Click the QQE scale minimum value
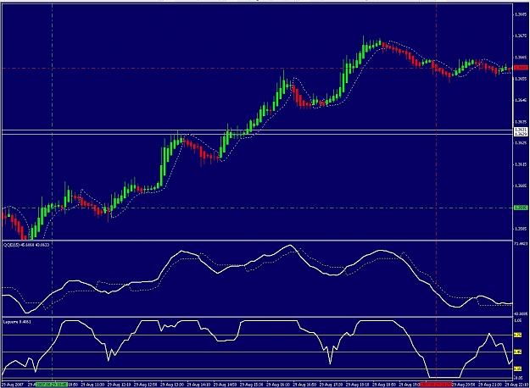Screen dimensions: 530x388 [520, 314]
